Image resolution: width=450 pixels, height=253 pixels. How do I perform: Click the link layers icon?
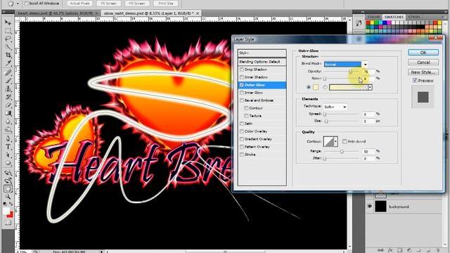click(381, 250)
